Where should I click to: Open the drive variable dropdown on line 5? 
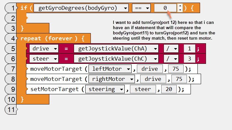[44, 48]
